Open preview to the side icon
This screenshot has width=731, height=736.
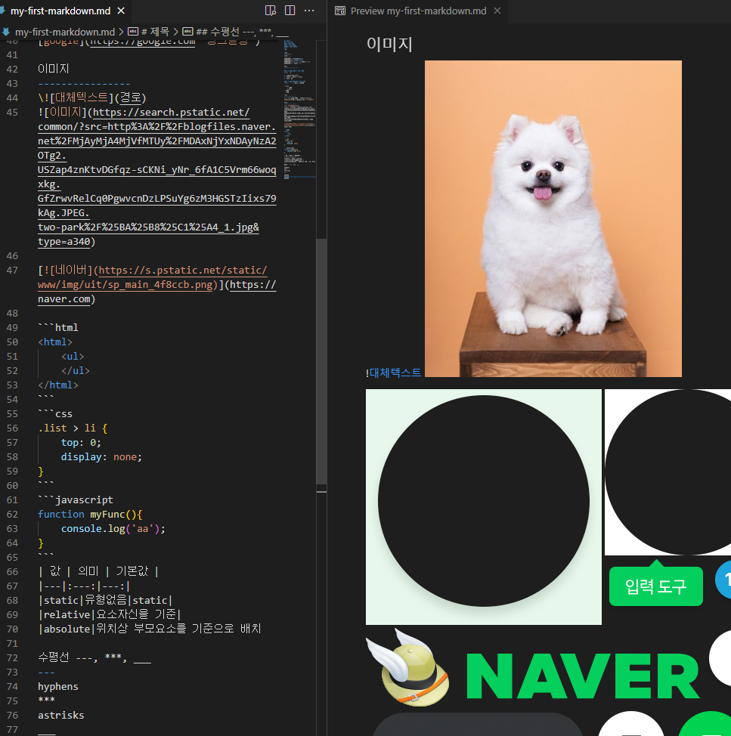271,11
